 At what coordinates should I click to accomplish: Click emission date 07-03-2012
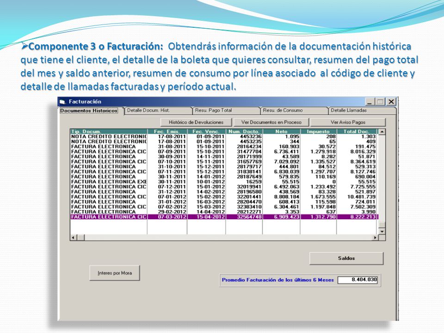coord(172,217)
